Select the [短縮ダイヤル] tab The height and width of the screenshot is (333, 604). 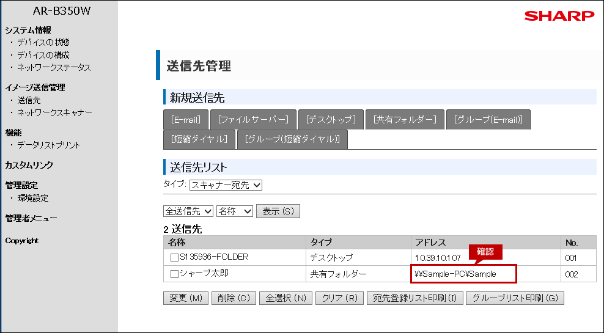pyautogui.click(x=199, y=139)
